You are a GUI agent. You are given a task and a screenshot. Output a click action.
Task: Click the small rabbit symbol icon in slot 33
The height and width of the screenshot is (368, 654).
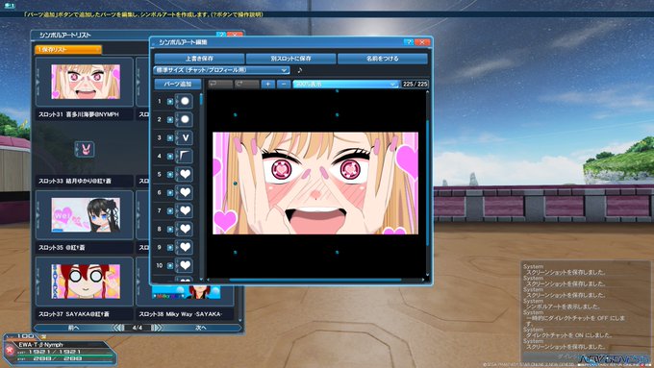pos(85,149)
